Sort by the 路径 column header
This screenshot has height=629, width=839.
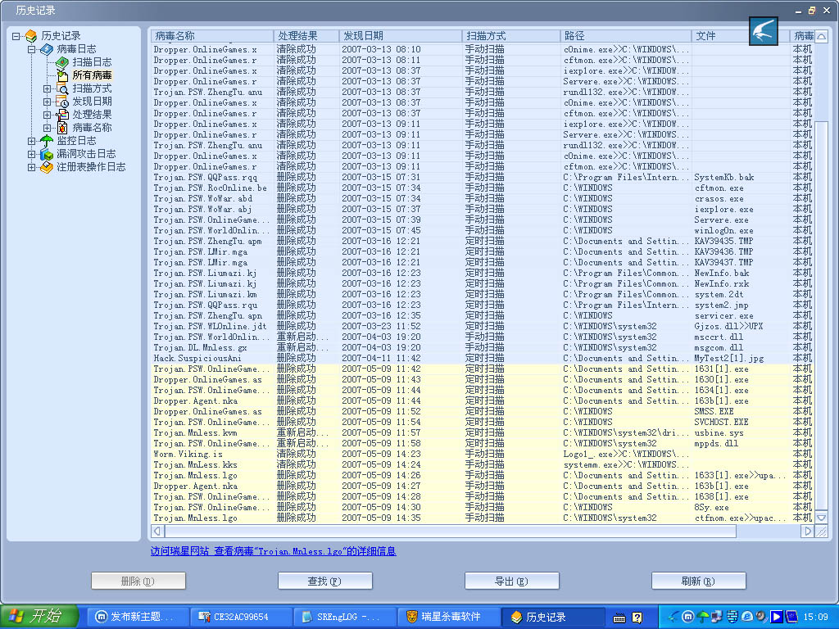[625, 36]
